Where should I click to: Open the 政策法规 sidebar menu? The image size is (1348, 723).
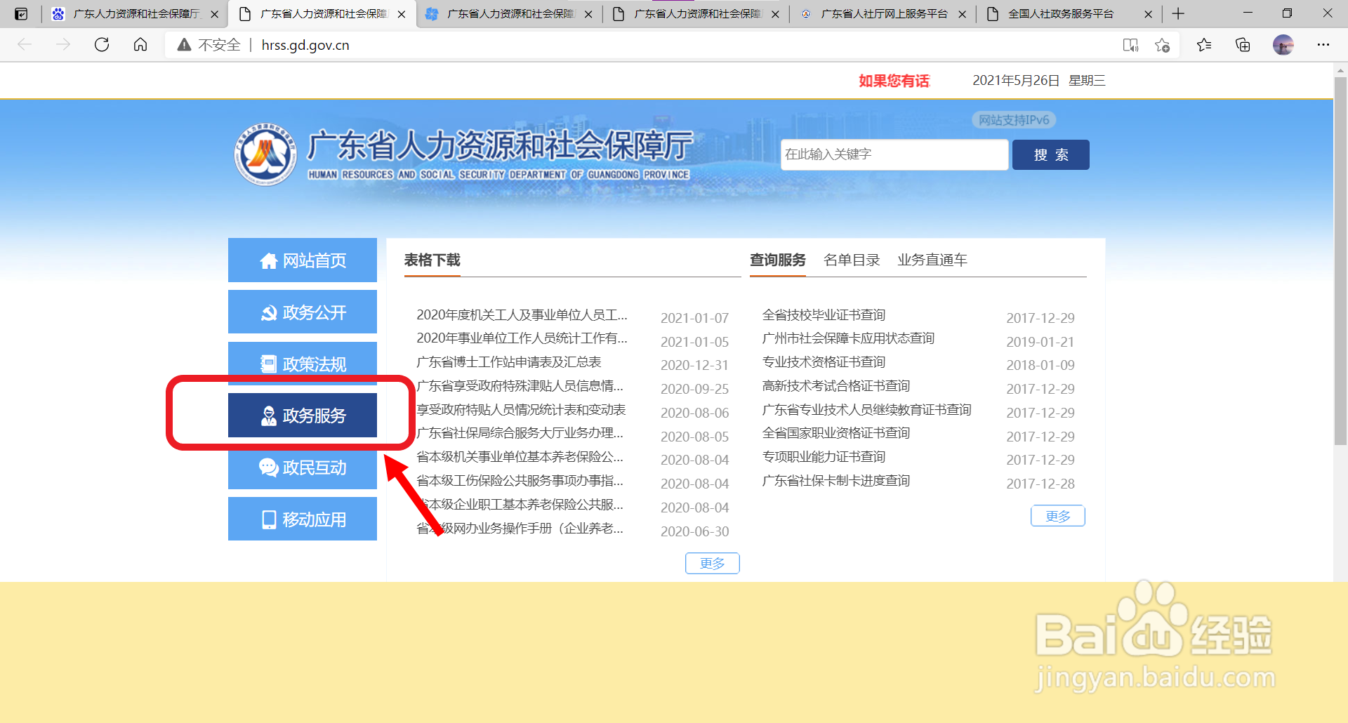coord(303,364)
